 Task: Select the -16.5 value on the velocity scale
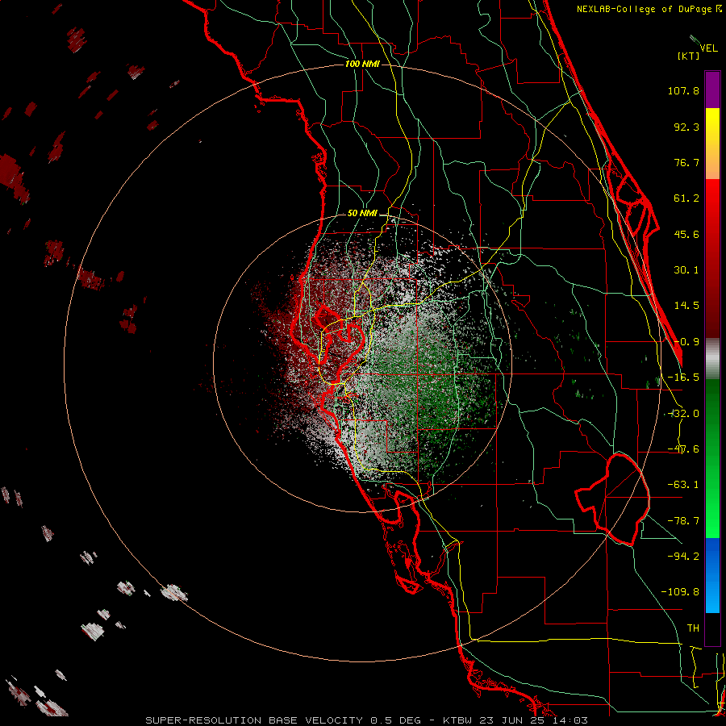pyautogui.click(x=683, y=378)
